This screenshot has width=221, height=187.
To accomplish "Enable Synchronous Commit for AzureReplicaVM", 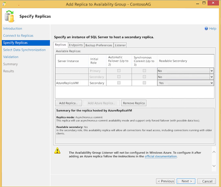I will point(144,83).
